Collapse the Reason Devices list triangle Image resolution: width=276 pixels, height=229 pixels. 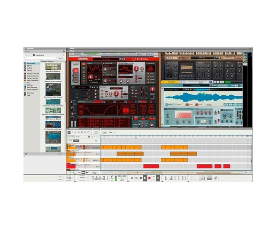[41, 61]
